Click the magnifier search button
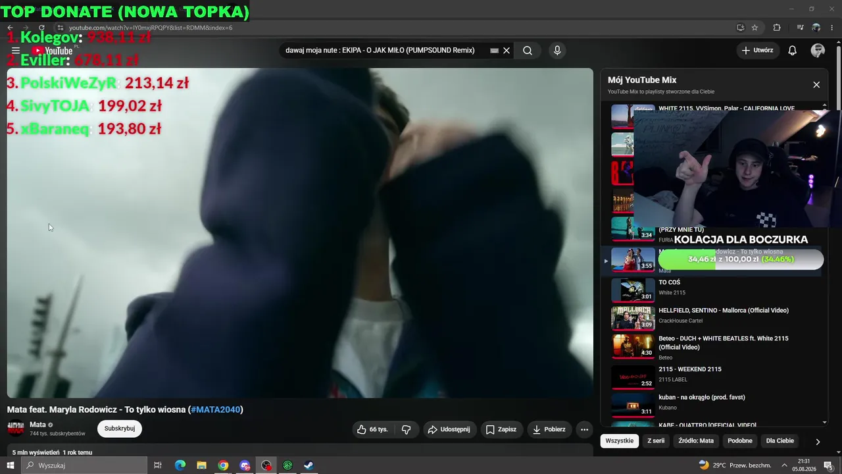This screenshot has width=842, height=474. [528, 51]
